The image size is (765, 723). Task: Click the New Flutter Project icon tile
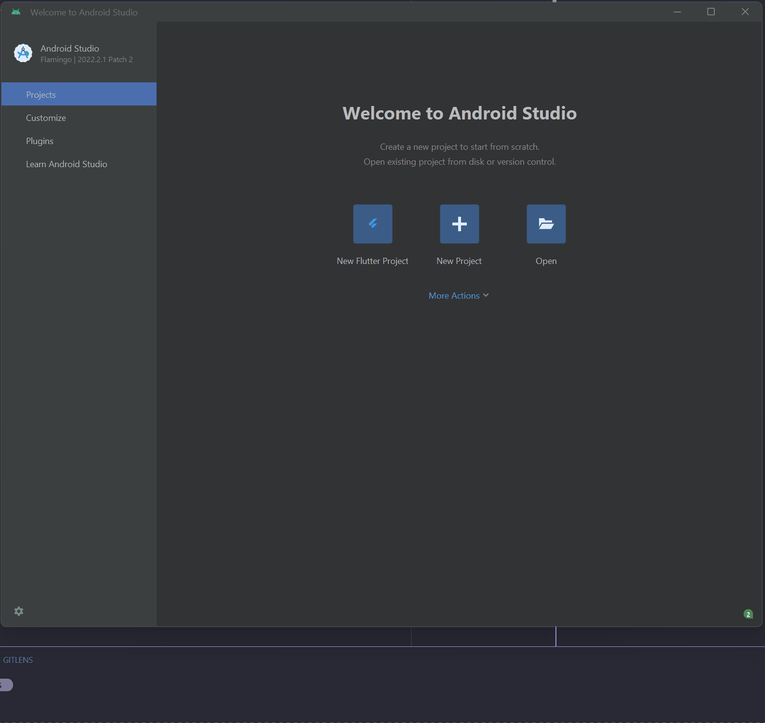tap(372, 224)
